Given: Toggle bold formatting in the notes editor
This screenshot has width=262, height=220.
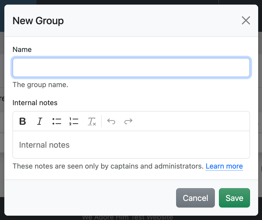Looking at the screenshot, I should coord(23,121).
